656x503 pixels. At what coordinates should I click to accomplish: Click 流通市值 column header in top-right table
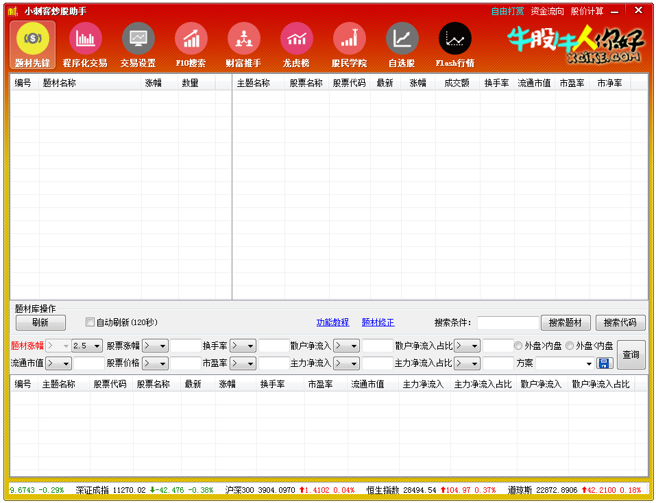(534, 83)
